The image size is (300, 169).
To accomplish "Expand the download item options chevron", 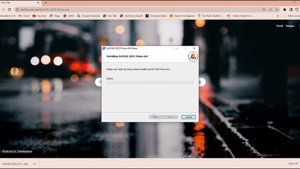I will pos(34,164).
